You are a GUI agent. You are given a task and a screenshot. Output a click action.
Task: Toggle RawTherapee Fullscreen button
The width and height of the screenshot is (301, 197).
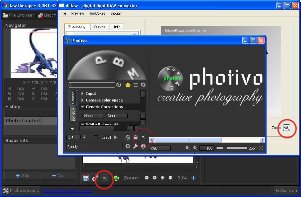click(286, 190)
